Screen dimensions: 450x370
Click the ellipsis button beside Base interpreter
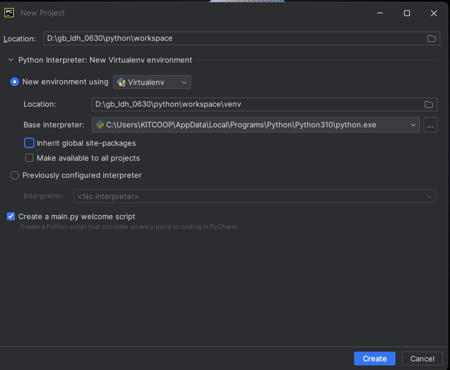pyautogui.click(x=430, y=125)
